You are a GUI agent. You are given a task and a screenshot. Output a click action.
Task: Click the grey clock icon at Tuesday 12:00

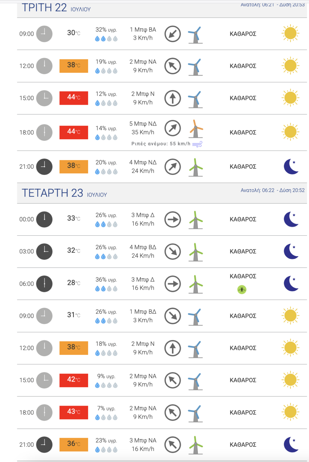[44, 66]
